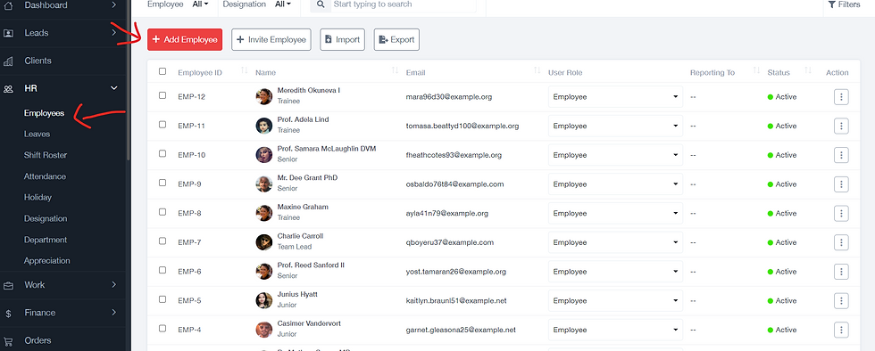The image size is (875, 351).
Task: Open Holiday in HR submenu
Action: pyautogui.click(x=37, y=198)
